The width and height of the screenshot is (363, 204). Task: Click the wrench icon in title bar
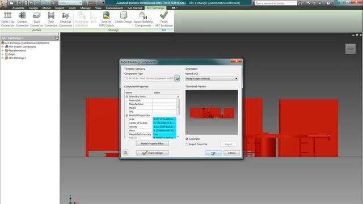tap(309, 3)
